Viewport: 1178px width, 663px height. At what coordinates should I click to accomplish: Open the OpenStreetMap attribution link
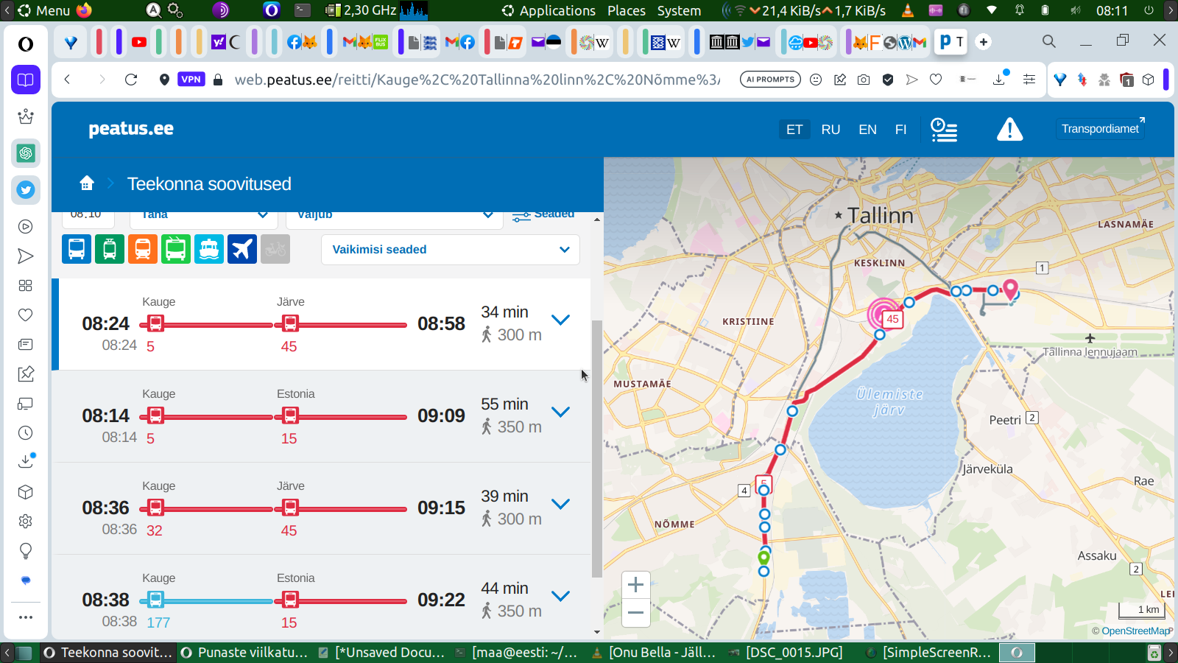coord(1136,631)
